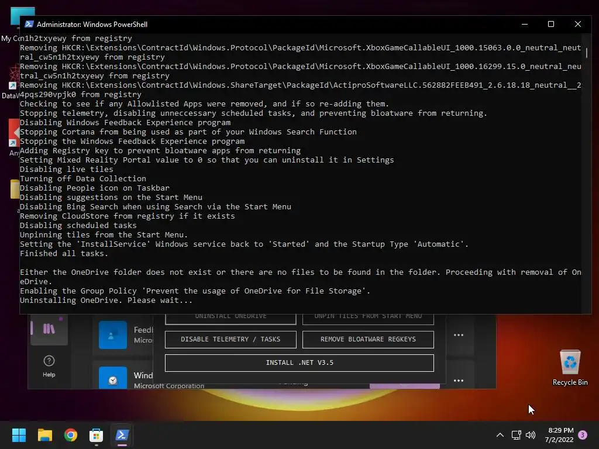Click Disable Telemetry / Tasks button
This screenshot has height=449, width=599.
(230, 340)
